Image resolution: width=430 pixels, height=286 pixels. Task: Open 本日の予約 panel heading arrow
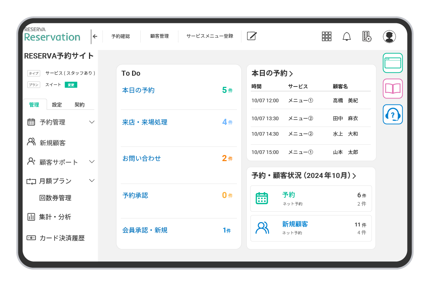tap(291, 74)
